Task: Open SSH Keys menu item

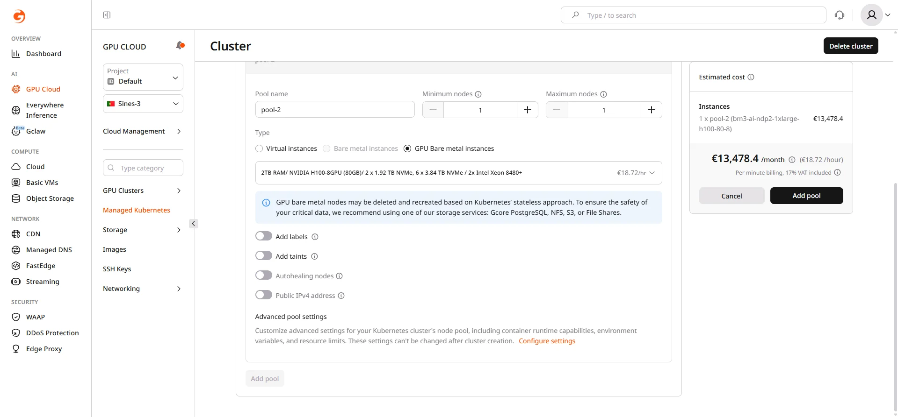Action: [117, 269]
